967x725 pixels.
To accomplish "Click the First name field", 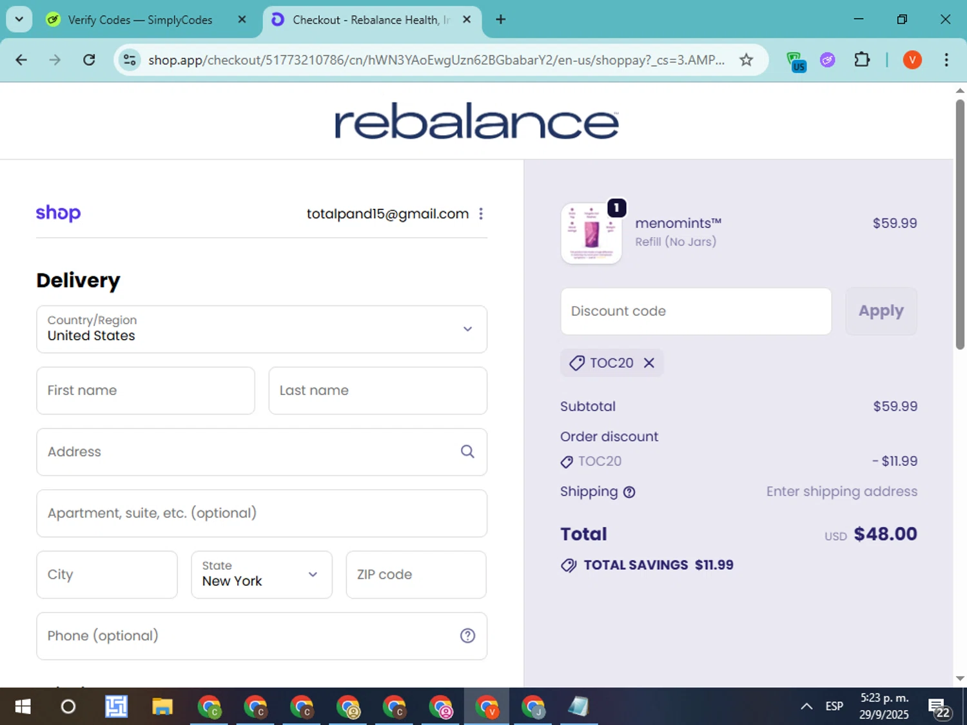I will pos(146,391).
